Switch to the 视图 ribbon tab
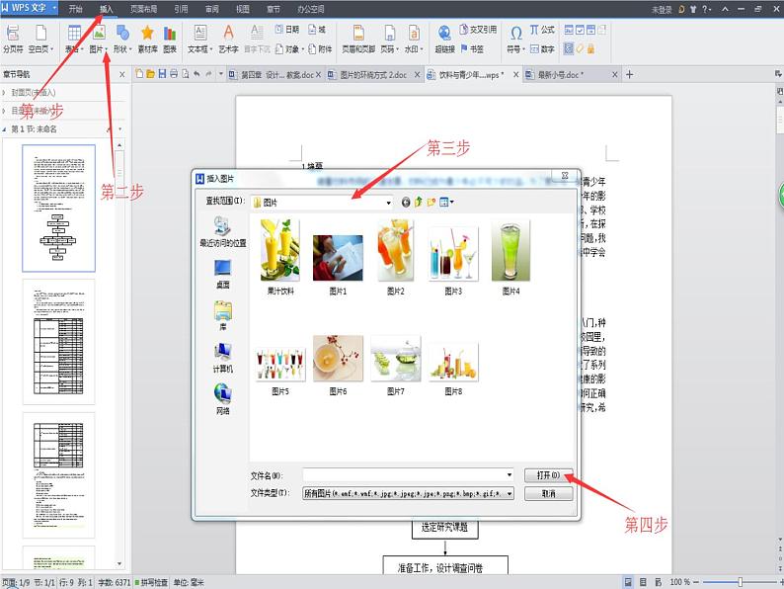 click(x=243, y=9)
